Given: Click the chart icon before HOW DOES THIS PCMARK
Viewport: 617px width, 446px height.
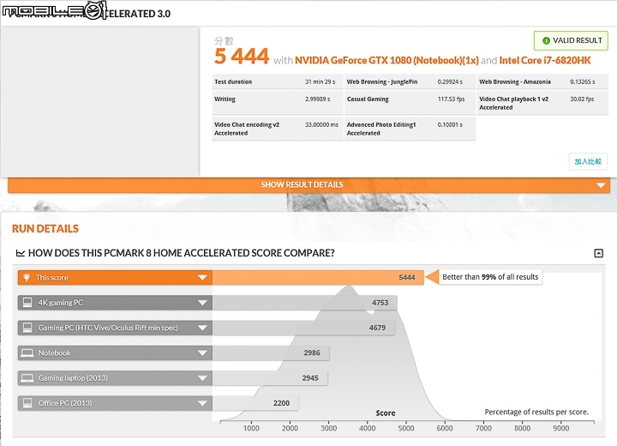Looking at the screenshot, I should click(x=20, y=253).
